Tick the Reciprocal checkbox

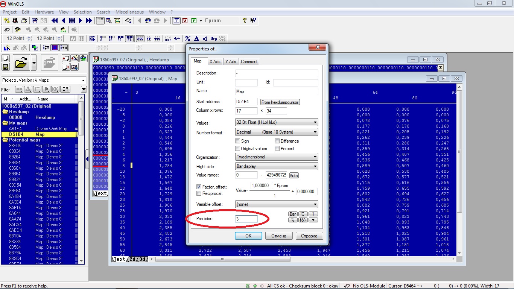(199, 193)
